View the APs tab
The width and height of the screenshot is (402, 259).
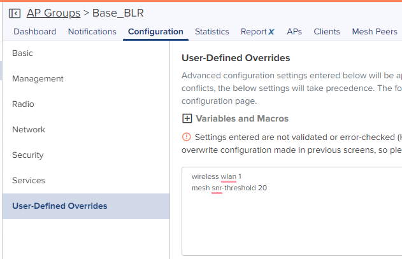pos(294,32)
